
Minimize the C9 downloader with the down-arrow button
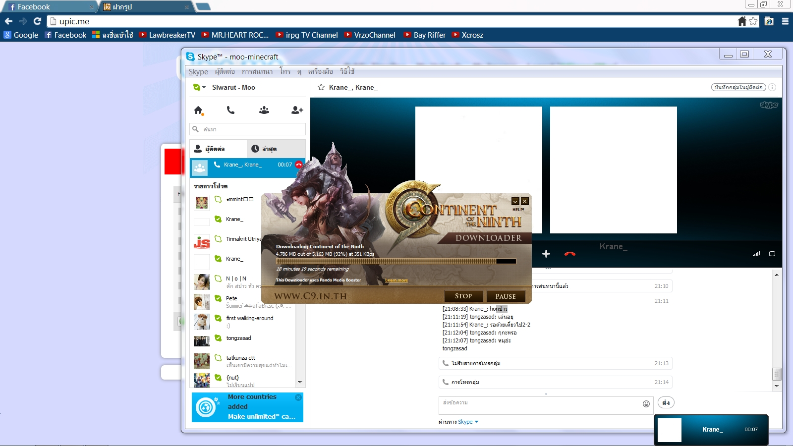point(515,201)
